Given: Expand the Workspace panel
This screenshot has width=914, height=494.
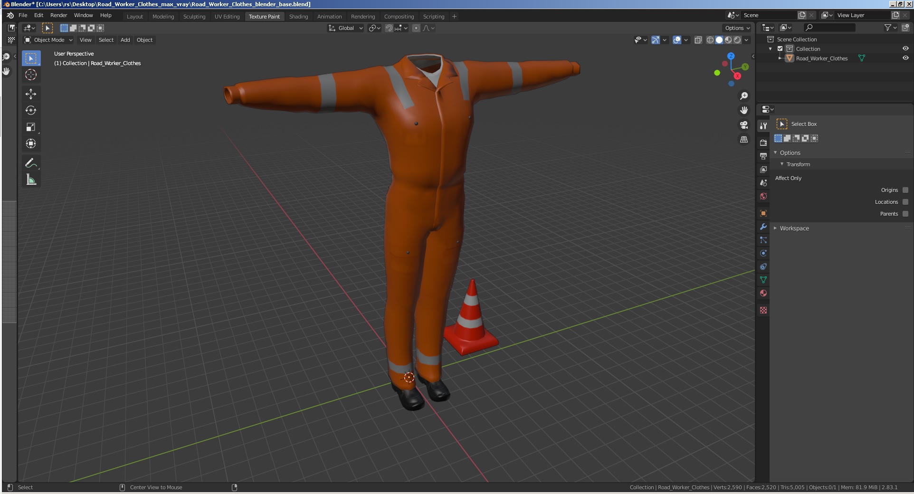Looking at the screenshot, I should [776, 228].
